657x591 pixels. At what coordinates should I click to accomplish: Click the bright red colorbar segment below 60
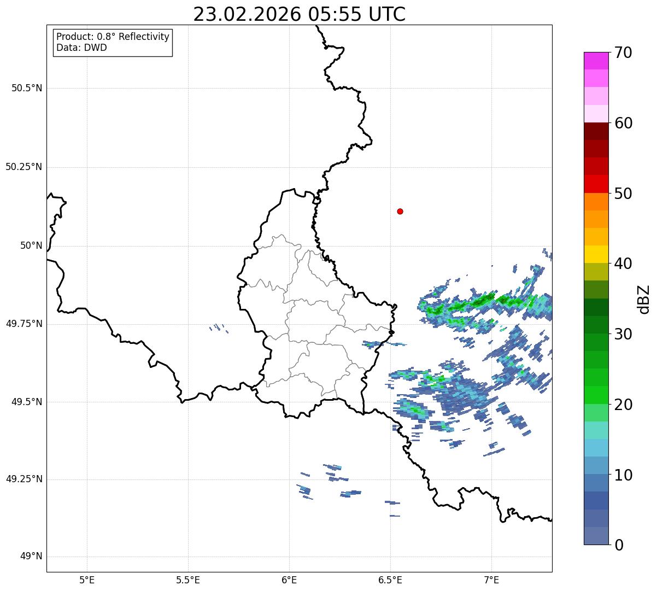tap(596, 184)
